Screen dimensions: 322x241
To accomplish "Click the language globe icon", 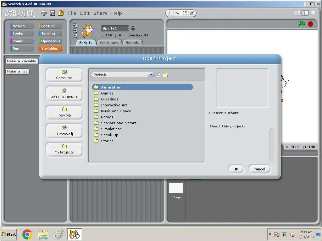I will pyautogui.click(x=44, y=13).
